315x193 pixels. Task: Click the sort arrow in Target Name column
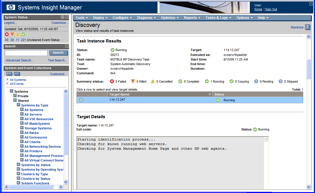coord(210,94)
